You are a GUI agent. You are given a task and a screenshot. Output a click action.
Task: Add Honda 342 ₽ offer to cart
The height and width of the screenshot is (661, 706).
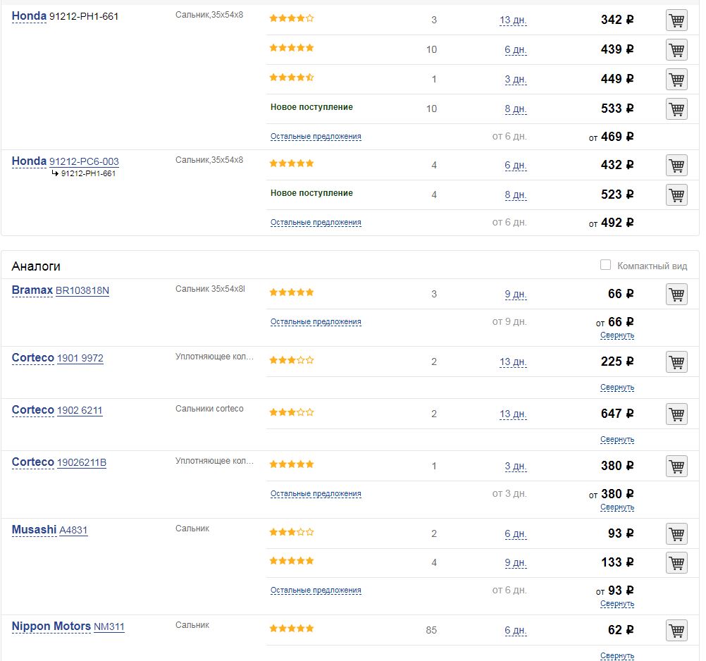pos(676,20)
